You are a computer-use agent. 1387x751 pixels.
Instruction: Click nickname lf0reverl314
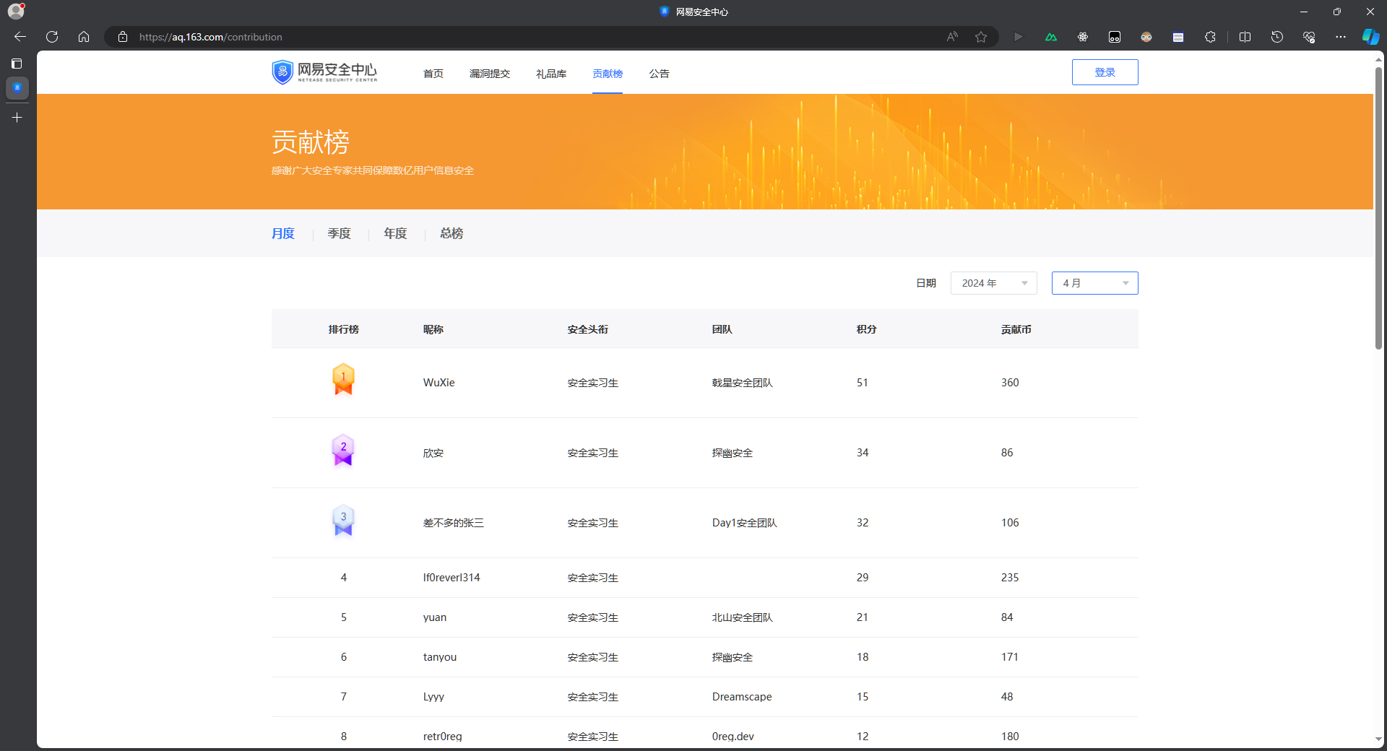coord(451,578)
